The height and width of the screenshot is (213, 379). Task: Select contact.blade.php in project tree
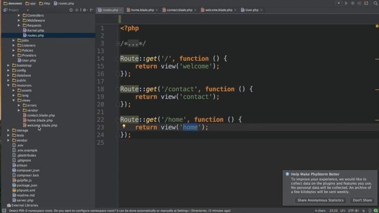pyautogui.click(x=39, y=115)
